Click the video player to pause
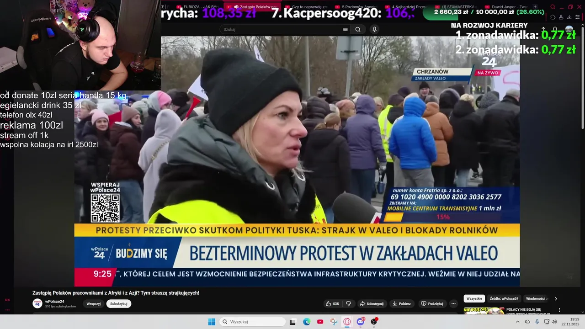Image resolution: width=585 pixels, height=329 pixels. coord(297,161)
